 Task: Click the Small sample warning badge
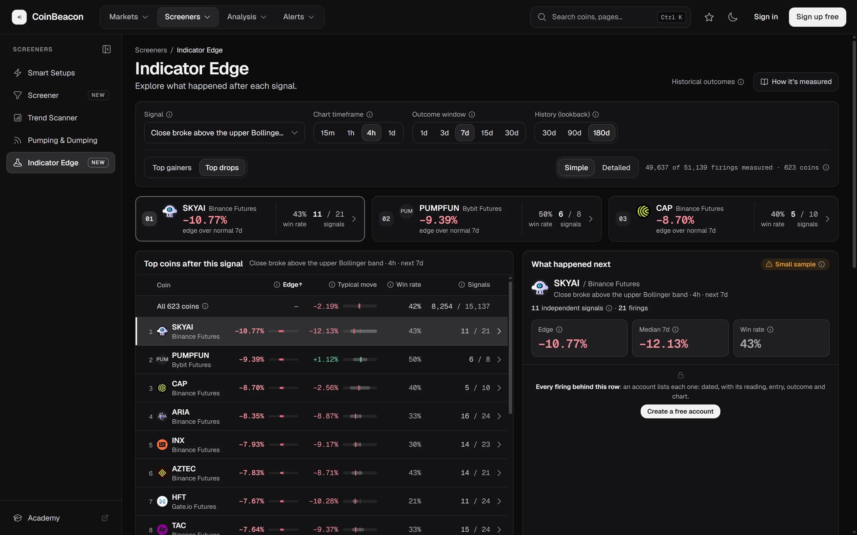tap(795, 264)
